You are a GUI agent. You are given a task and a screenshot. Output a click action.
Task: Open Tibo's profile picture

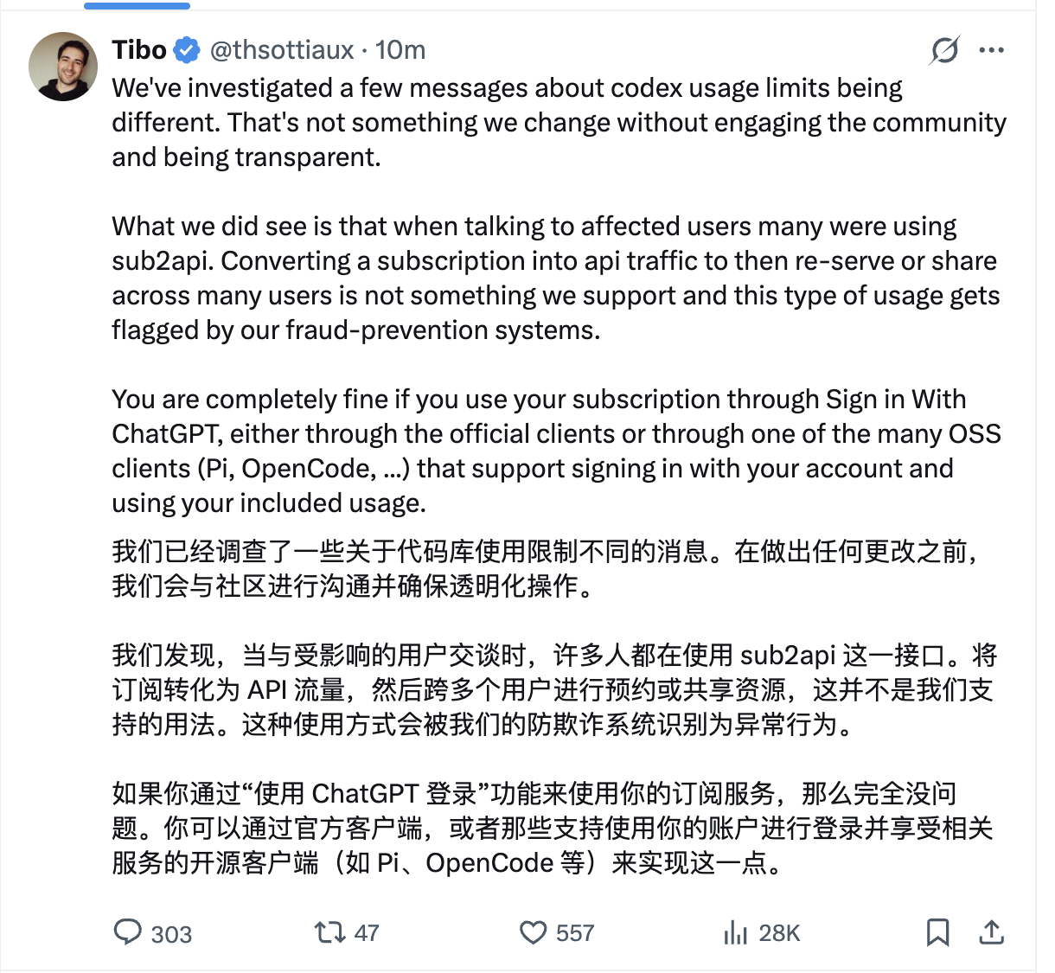click(x=63, y=67)
